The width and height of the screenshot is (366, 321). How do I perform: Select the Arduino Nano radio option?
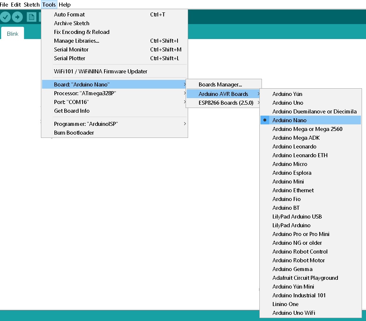(x=310, y=120)
